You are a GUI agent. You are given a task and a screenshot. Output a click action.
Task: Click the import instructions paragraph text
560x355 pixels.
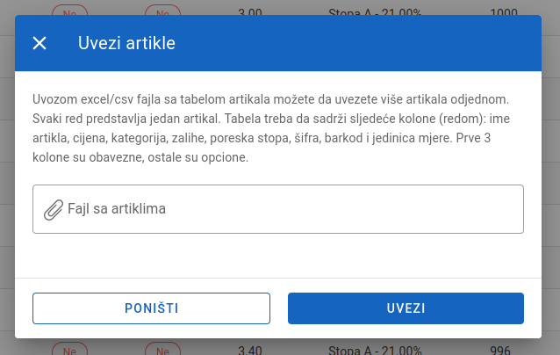click(271, 128)
